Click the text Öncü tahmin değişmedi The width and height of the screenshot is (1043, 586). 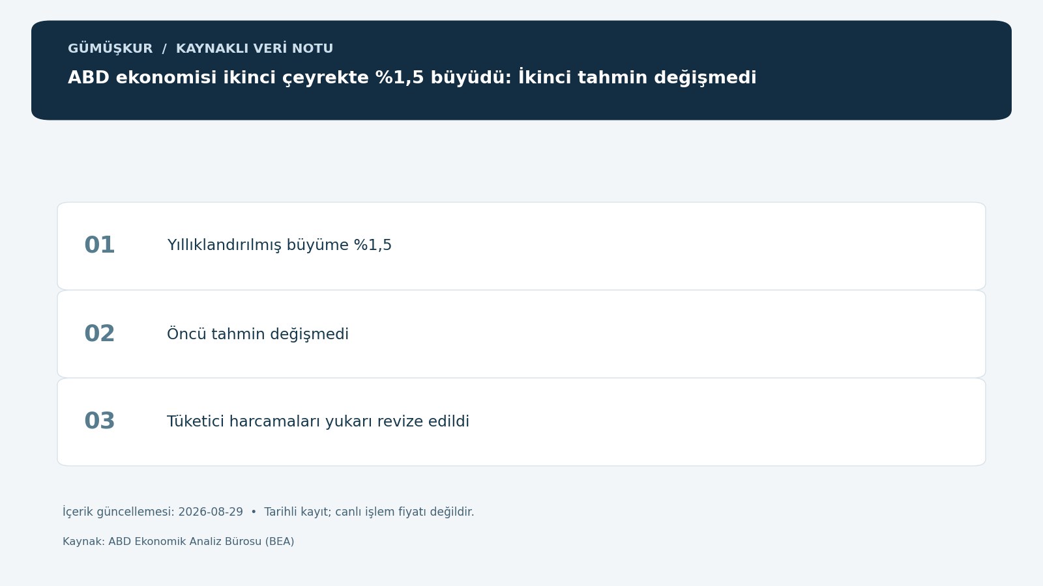tap(258, 334)
